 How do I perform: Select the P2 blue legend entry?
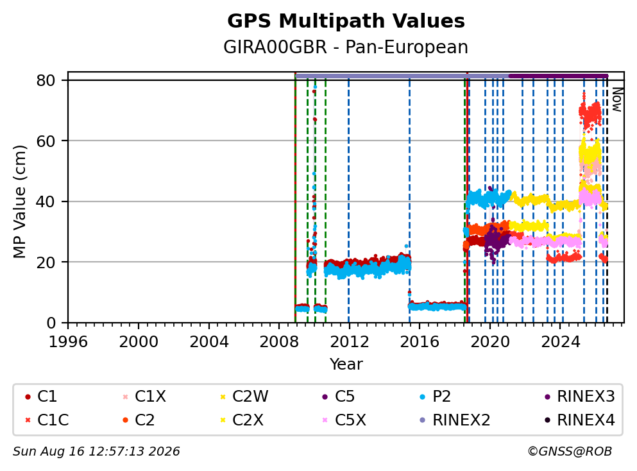[435, 396]
